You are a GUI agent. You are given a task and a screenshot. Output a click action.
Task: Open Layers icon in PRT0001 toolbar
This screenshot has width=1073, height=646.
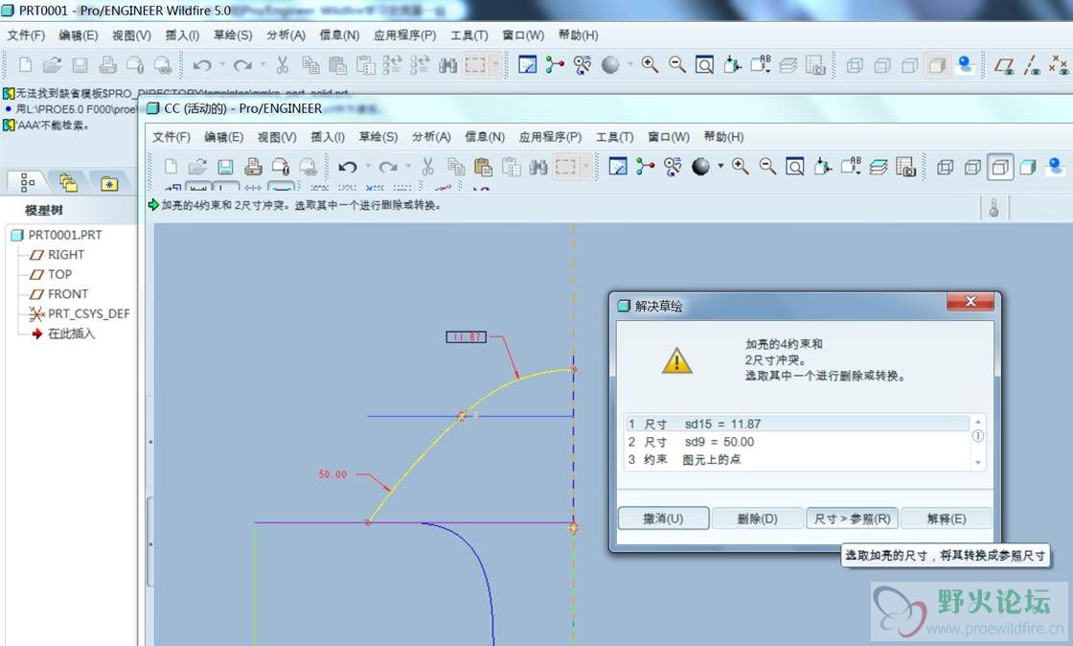[x=788, y=65]
